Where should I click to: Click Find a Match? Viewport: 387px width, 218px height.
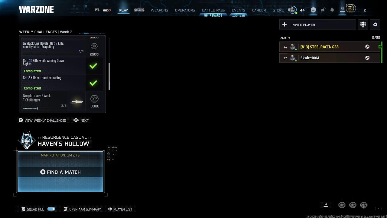[x=60, y=172]
